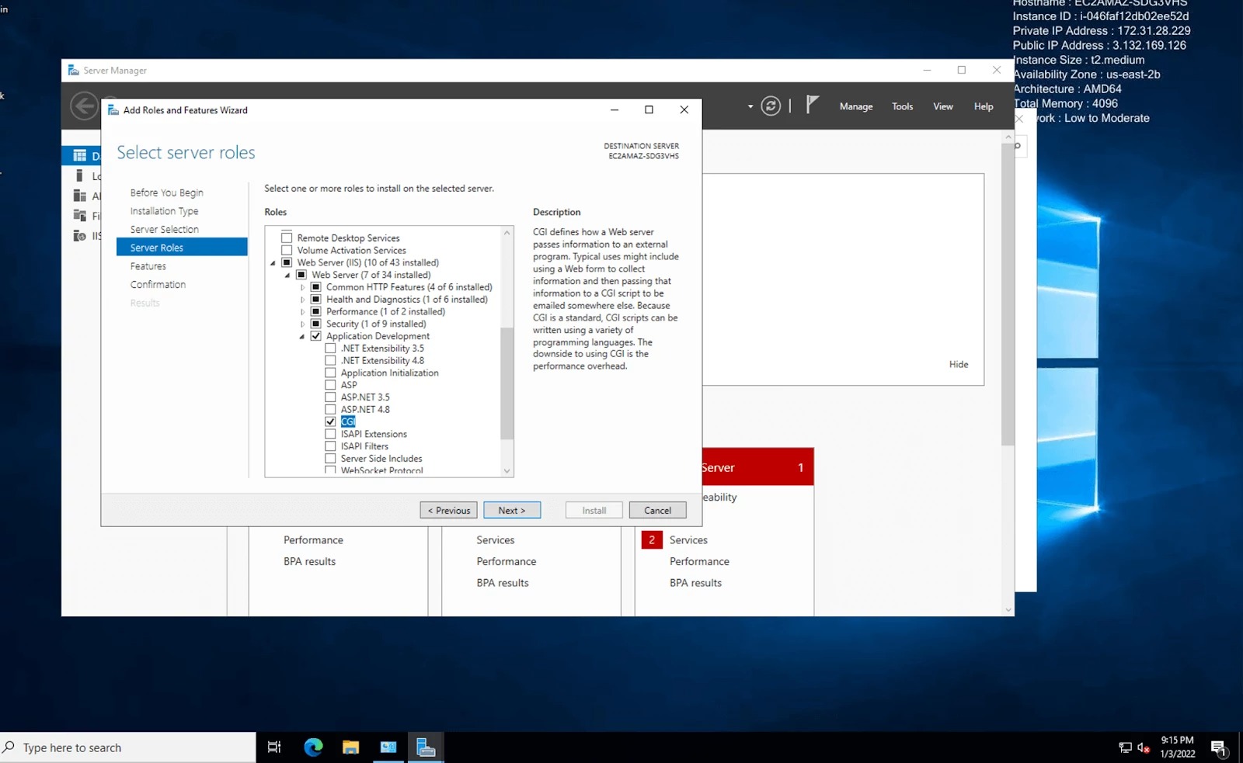Open File Explorer from taskbar

click(351, 747)
